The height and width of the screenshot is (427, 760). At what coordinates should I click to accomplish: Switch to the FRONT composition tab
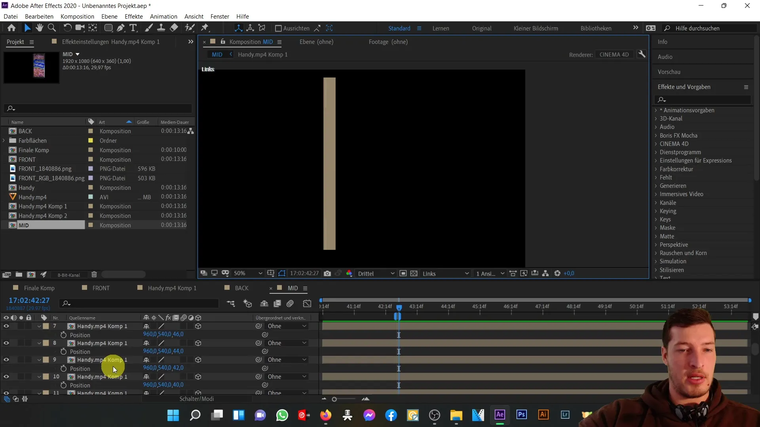(x=101, y=288)
